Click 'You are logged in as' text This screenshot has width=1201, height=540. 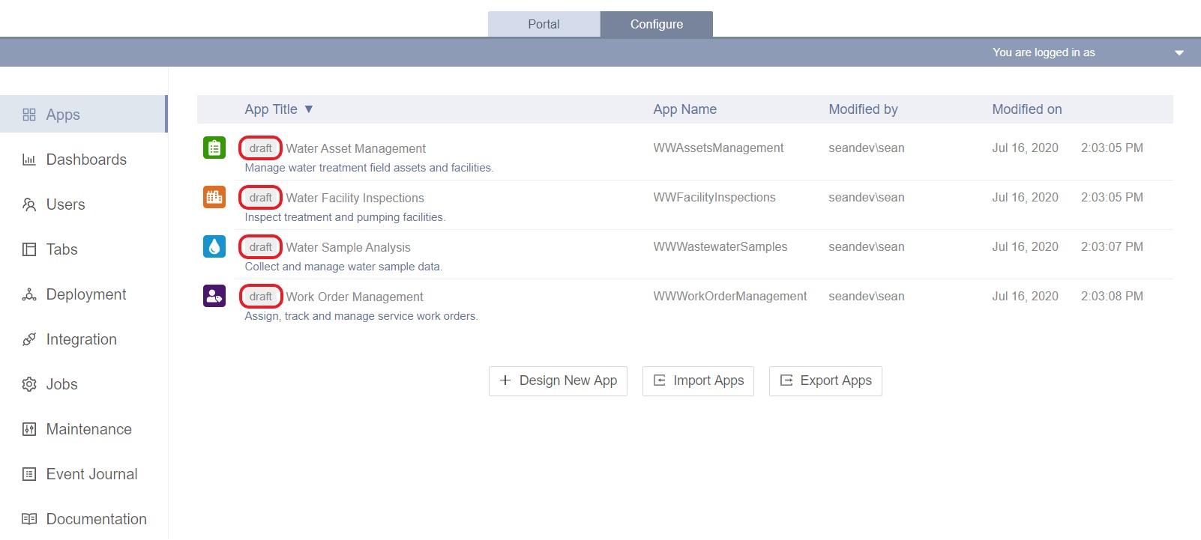pos(1044,52)
